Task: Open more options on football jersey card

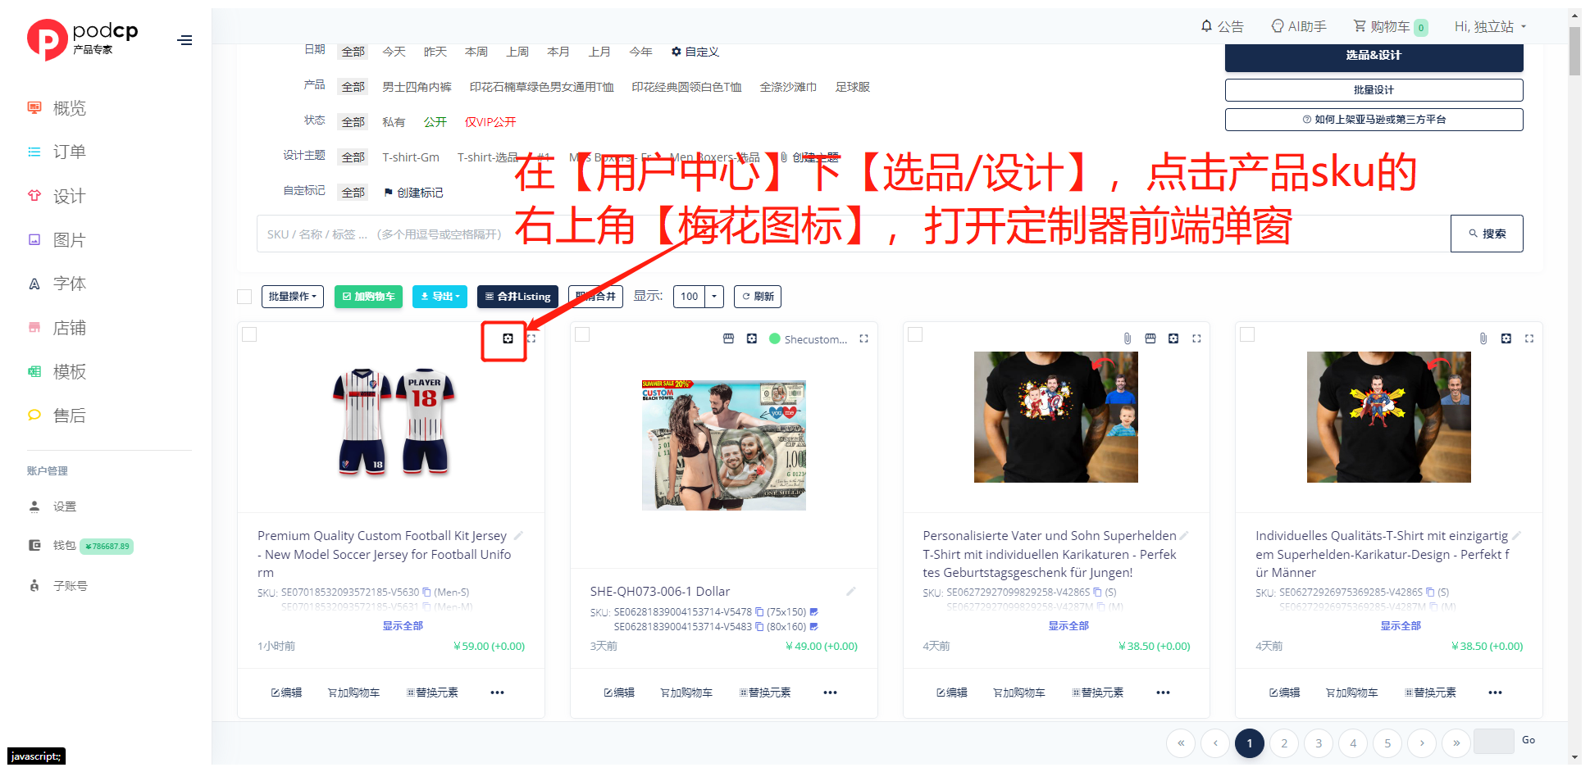Action: pos(498,693)
